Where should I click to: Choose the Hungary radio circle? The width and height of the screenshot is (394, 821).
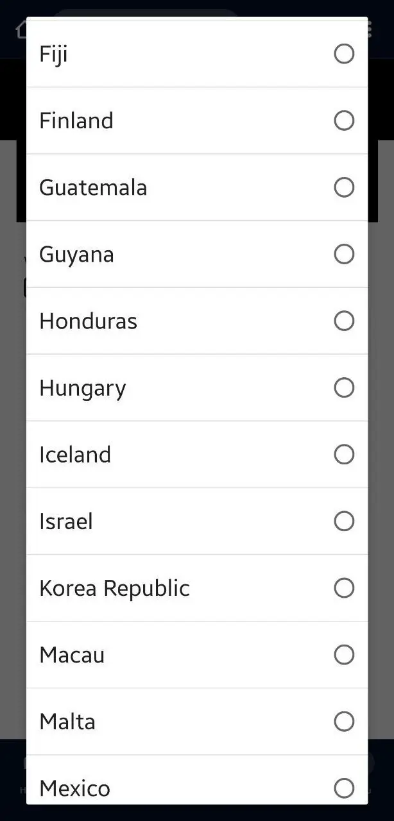(x=344, y=387)
